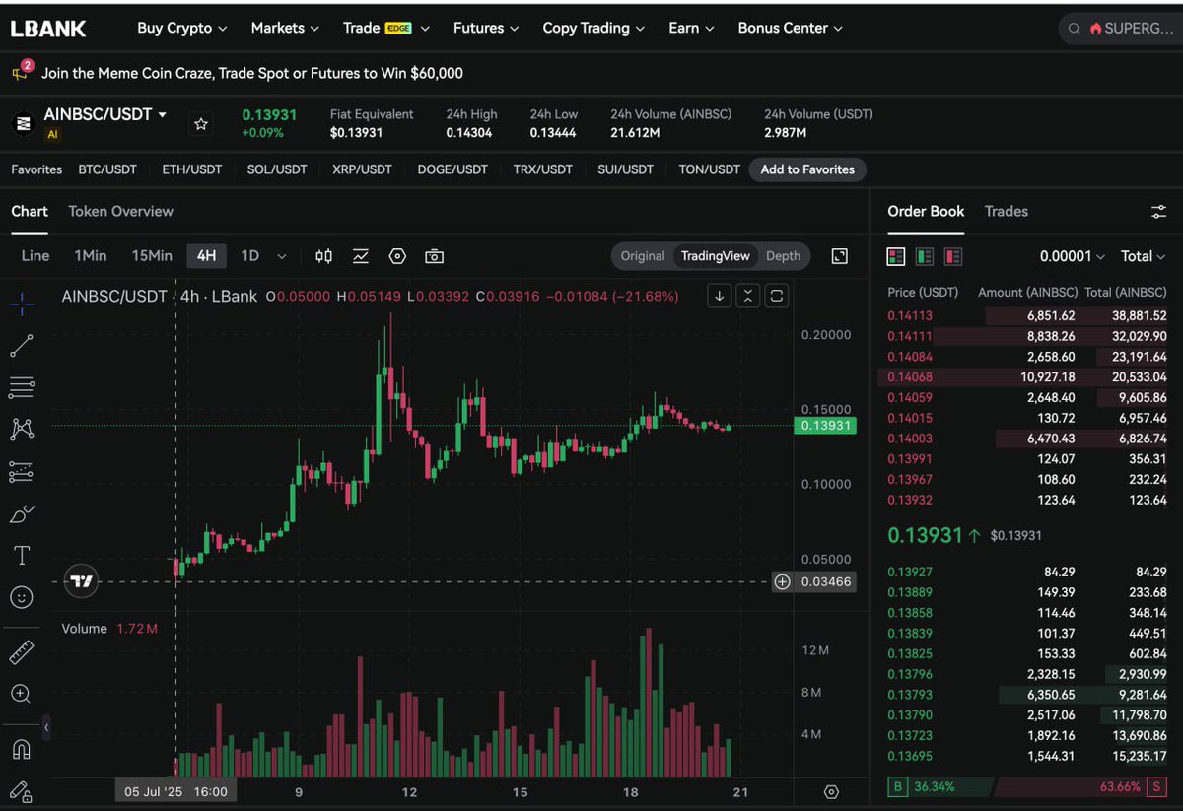Select the 1D interval
1183x811 pixels.
250,256
